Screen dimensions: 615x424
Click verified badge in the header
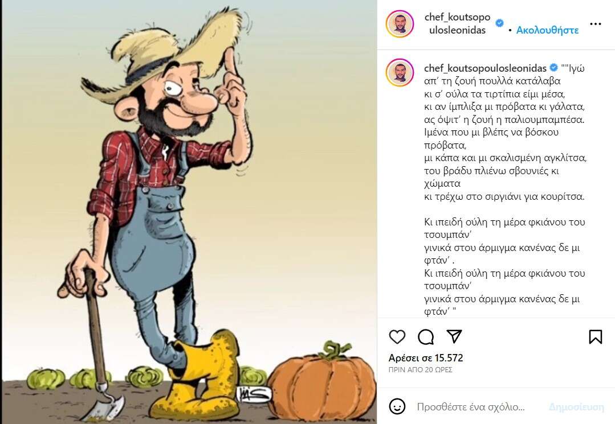499,23
